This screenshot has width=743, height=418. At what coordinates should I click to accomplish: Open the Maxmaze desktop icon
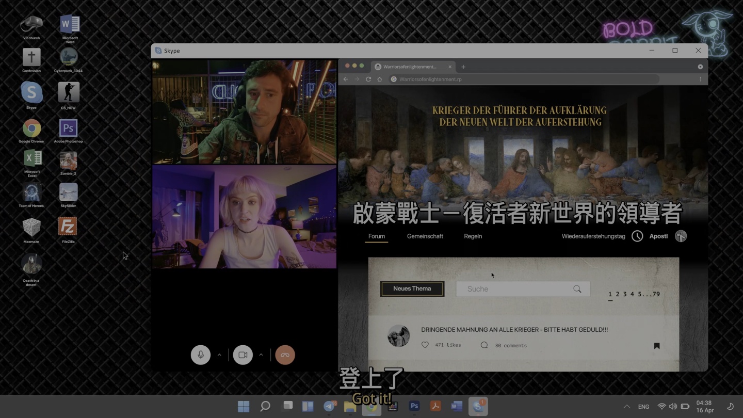point(31,230)
